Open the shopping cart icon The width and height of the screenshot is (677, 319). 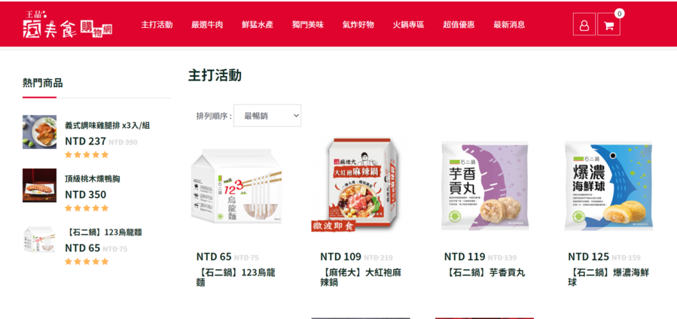coord(608,24)
